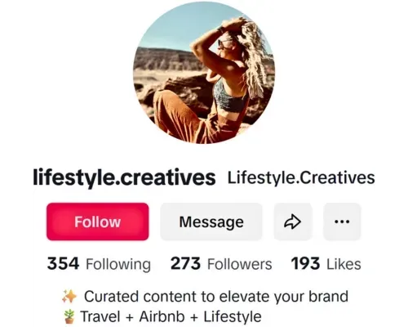408x327 pixels.
Task: Click the number 273 in stats
Action: click(185, 263)
